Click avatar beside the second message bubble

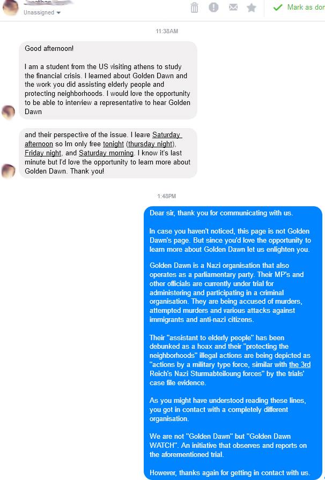(x=8, y=171)
